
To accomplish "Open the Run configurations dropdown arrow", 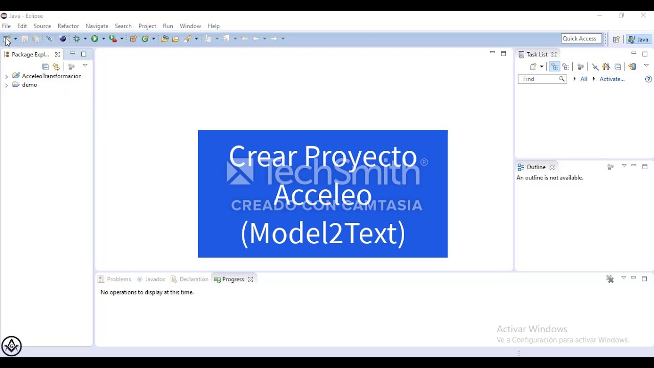I will point(104,39).
